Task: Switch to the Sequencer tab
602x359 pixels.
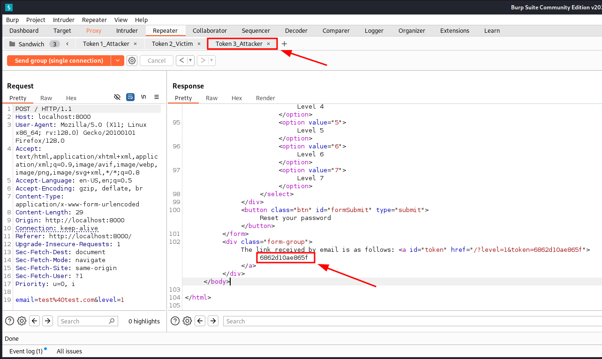Action: (x=256, y=31)
